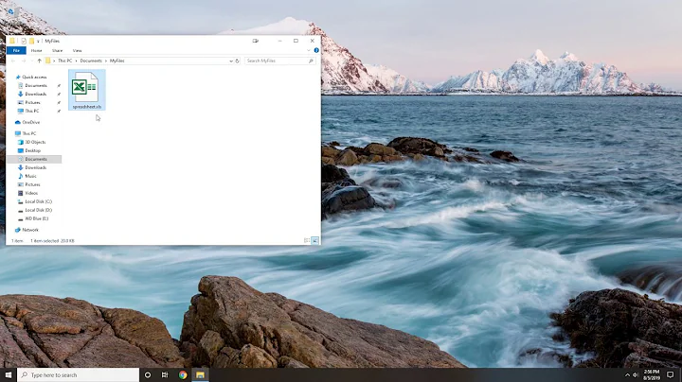
Task: Click MyFiles in the address bar breadcrumb
Action: (117, 61)
